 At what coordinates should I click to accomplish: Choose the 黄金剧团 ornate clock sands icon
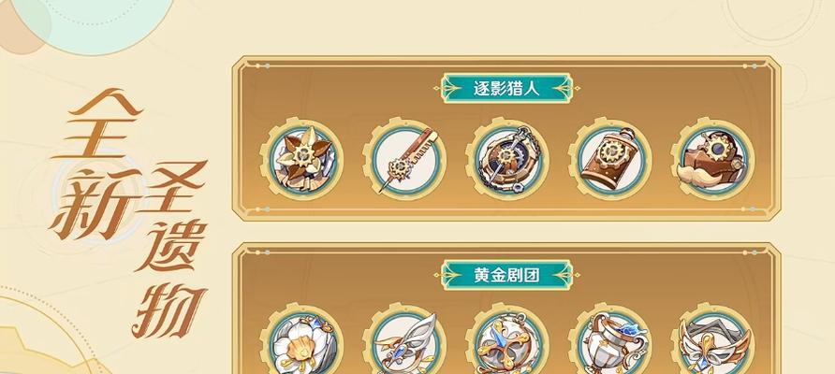(x=507, y=338)
